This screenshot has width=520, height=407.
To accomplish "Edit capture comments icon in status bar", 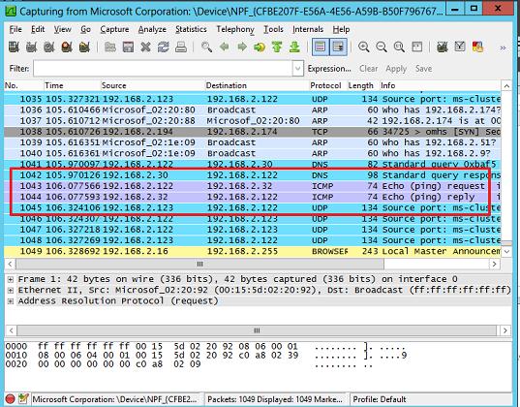I will (23, 399).
